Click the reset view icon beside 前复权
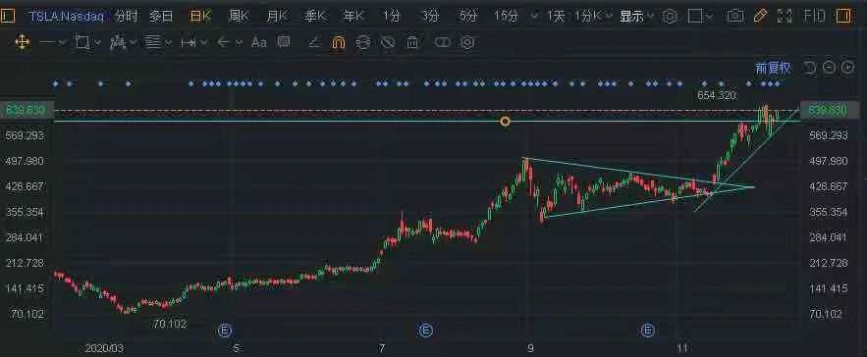 pyautogui.click(x=809, y=68)
